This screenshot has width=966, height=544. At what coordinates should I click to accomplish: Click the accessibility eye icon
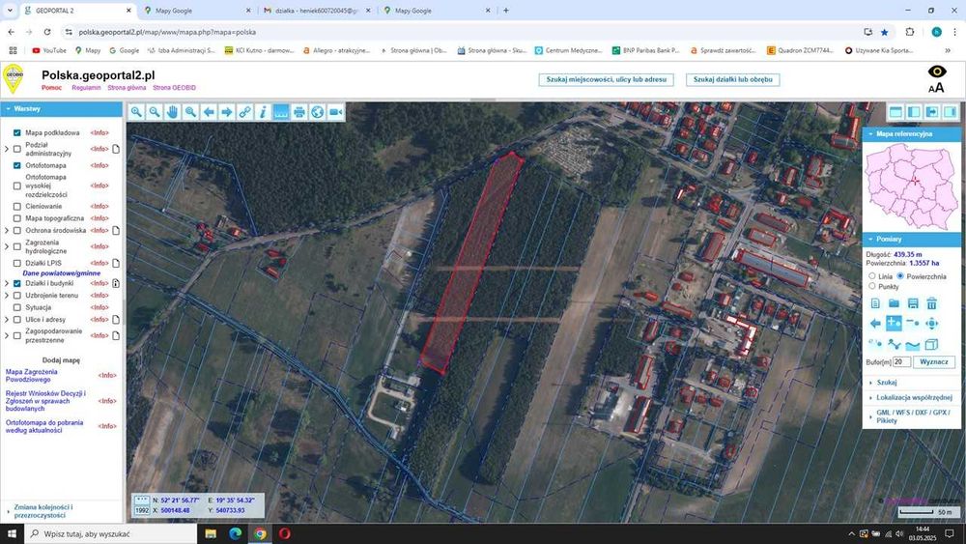[937, 72]
